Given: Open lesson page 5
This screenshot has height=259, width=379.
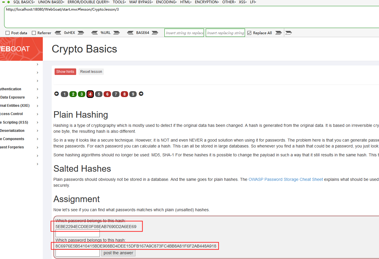Looking at the screenshot, I should coord(99,94).
